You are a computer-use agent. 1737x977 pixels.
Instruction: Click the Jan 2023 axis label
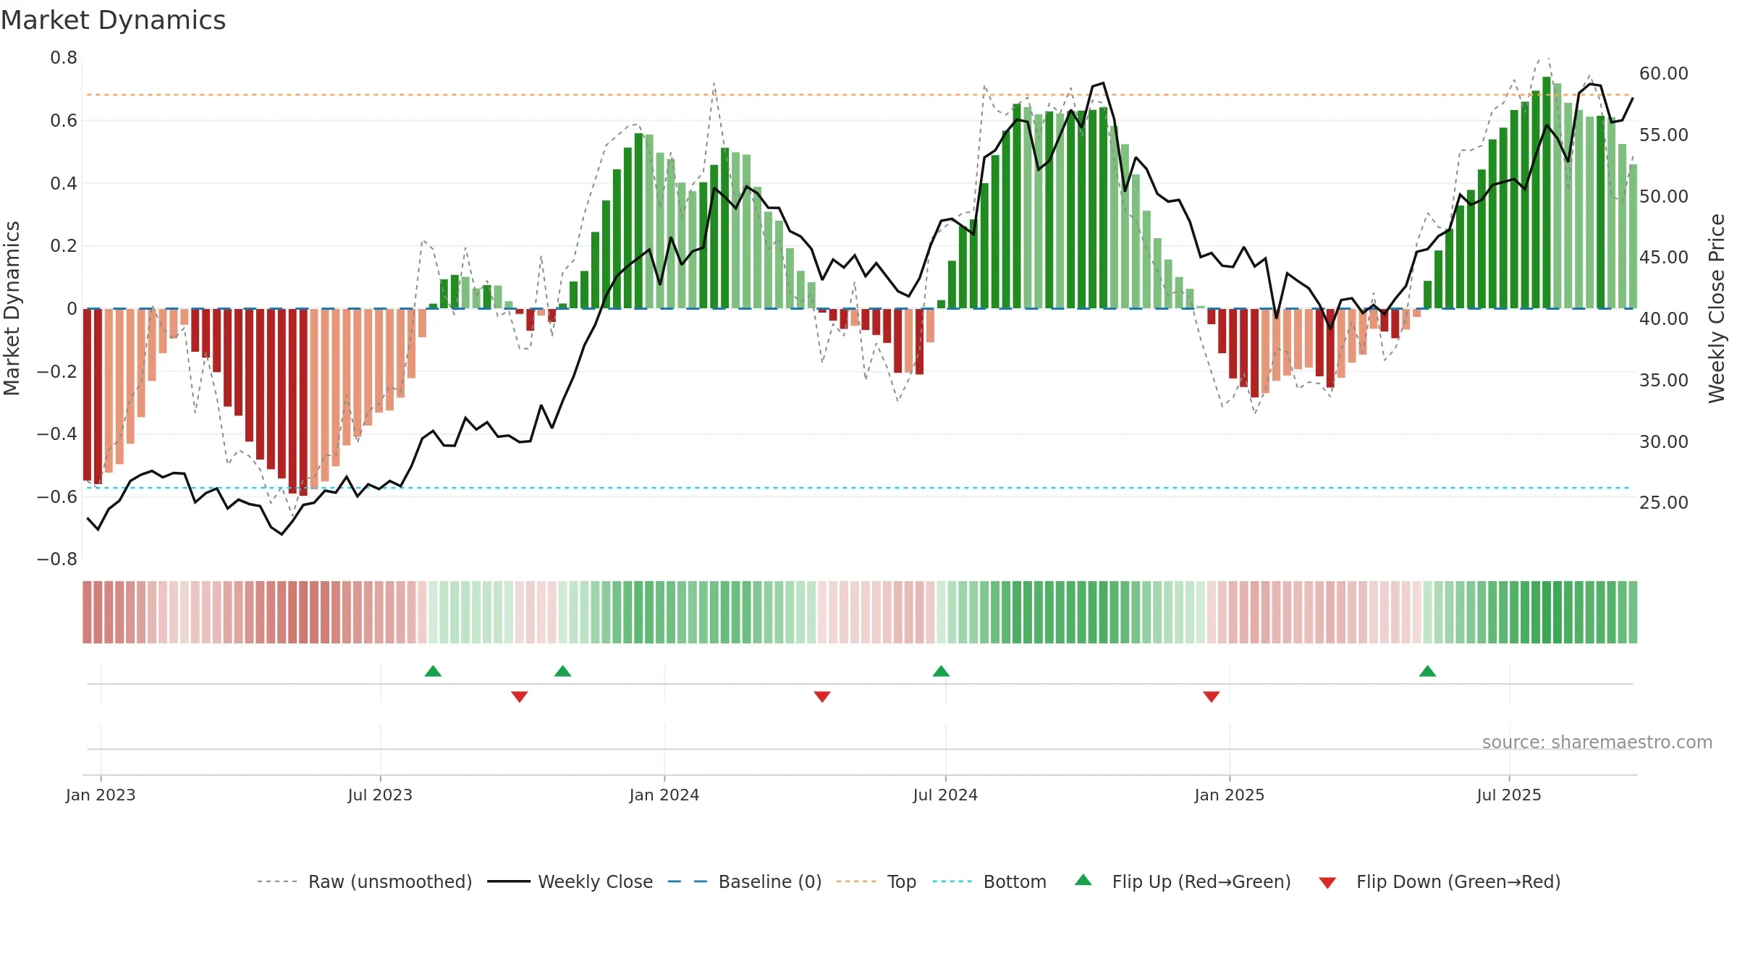[x=101, y=795]
